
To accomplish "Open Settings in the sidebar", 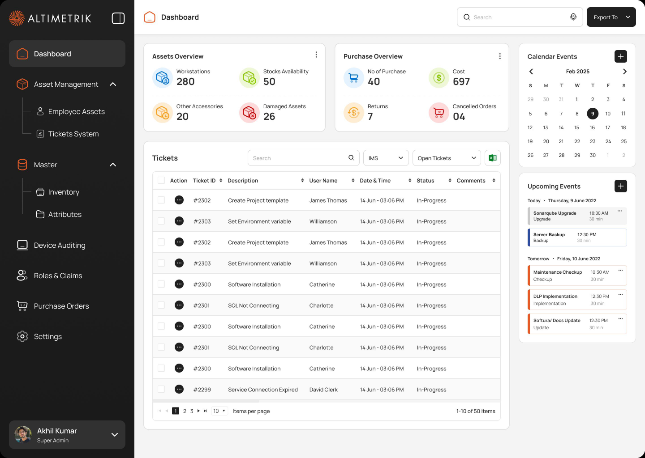I will 39,336.
